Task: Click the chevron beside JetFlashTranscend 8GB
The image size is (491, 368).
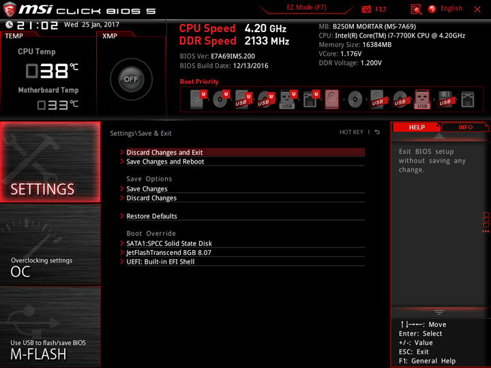Action: pos(122,252)
